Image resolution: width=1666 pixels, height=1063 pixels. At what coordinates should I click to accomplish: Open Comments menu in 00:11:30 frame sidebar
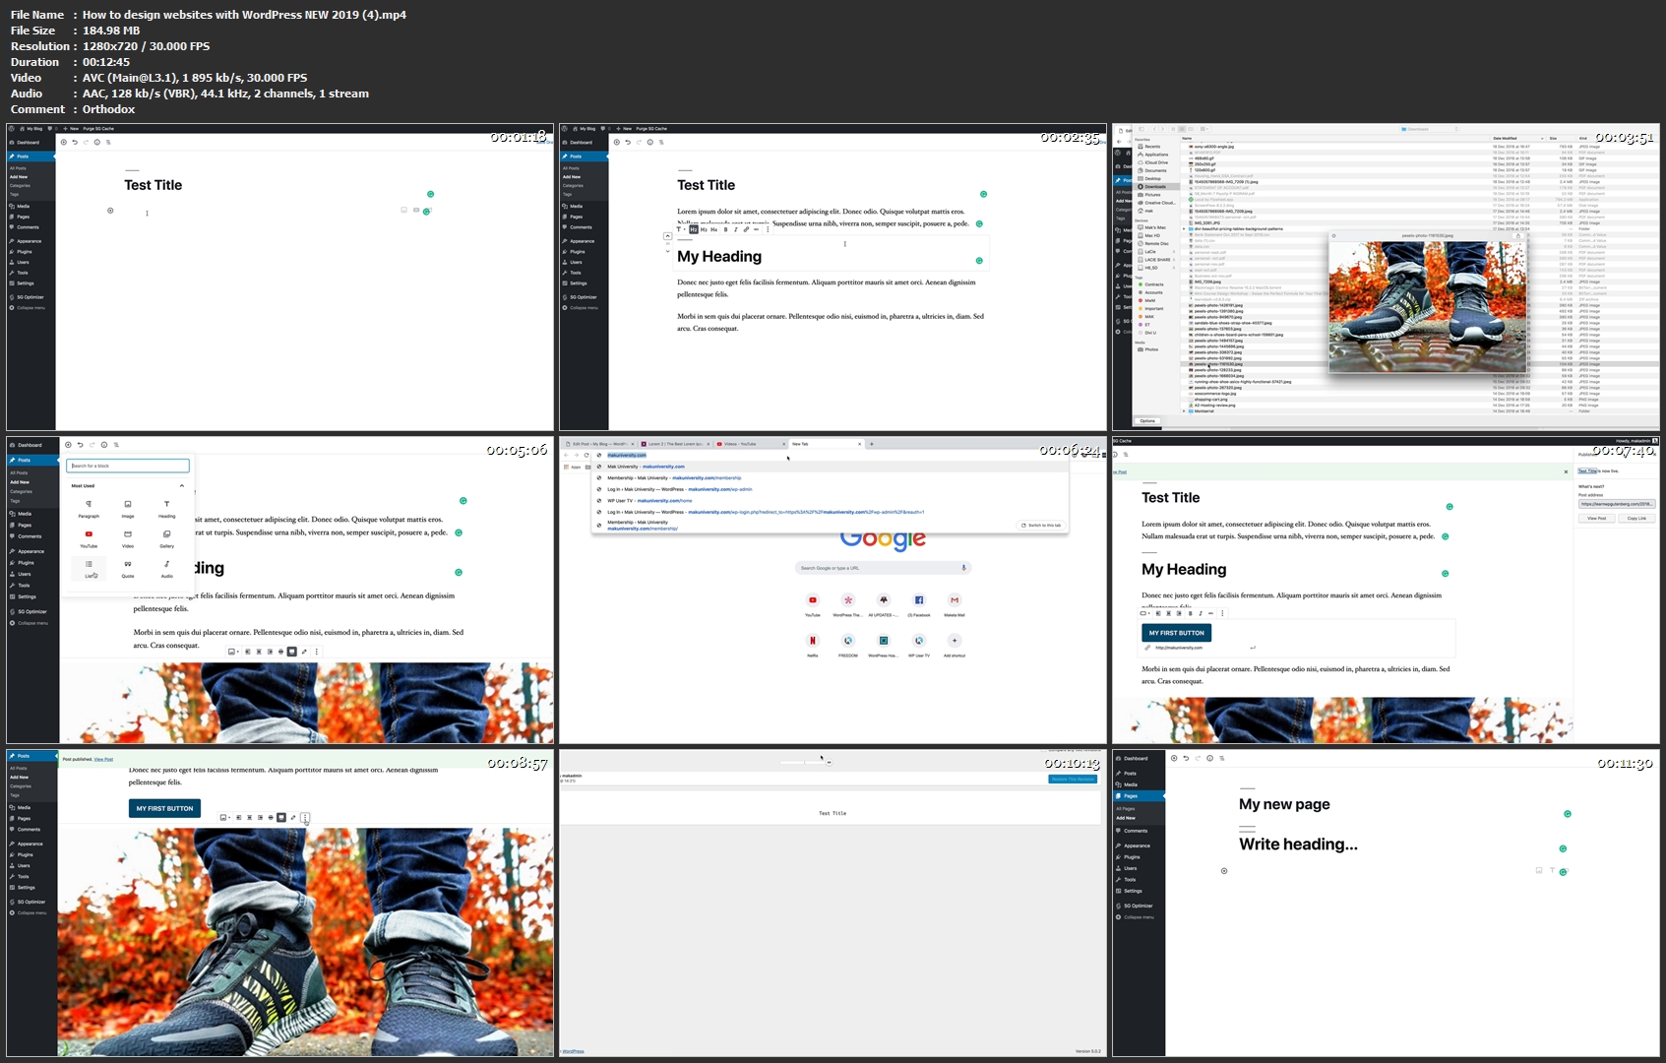1136,831
